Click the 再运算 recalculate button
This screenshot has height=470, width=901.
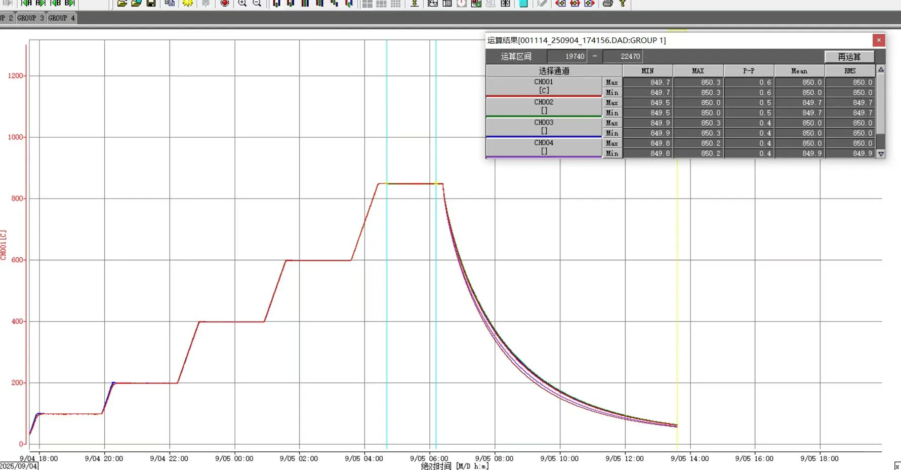click(849, 57)
